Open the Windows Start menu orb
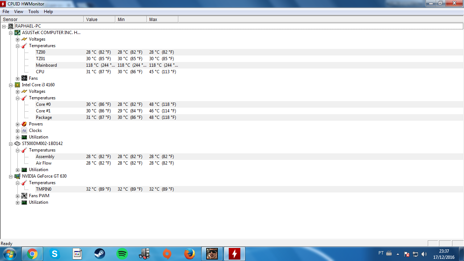Screen dimensions: 464x261 click(x=10, y=254)
